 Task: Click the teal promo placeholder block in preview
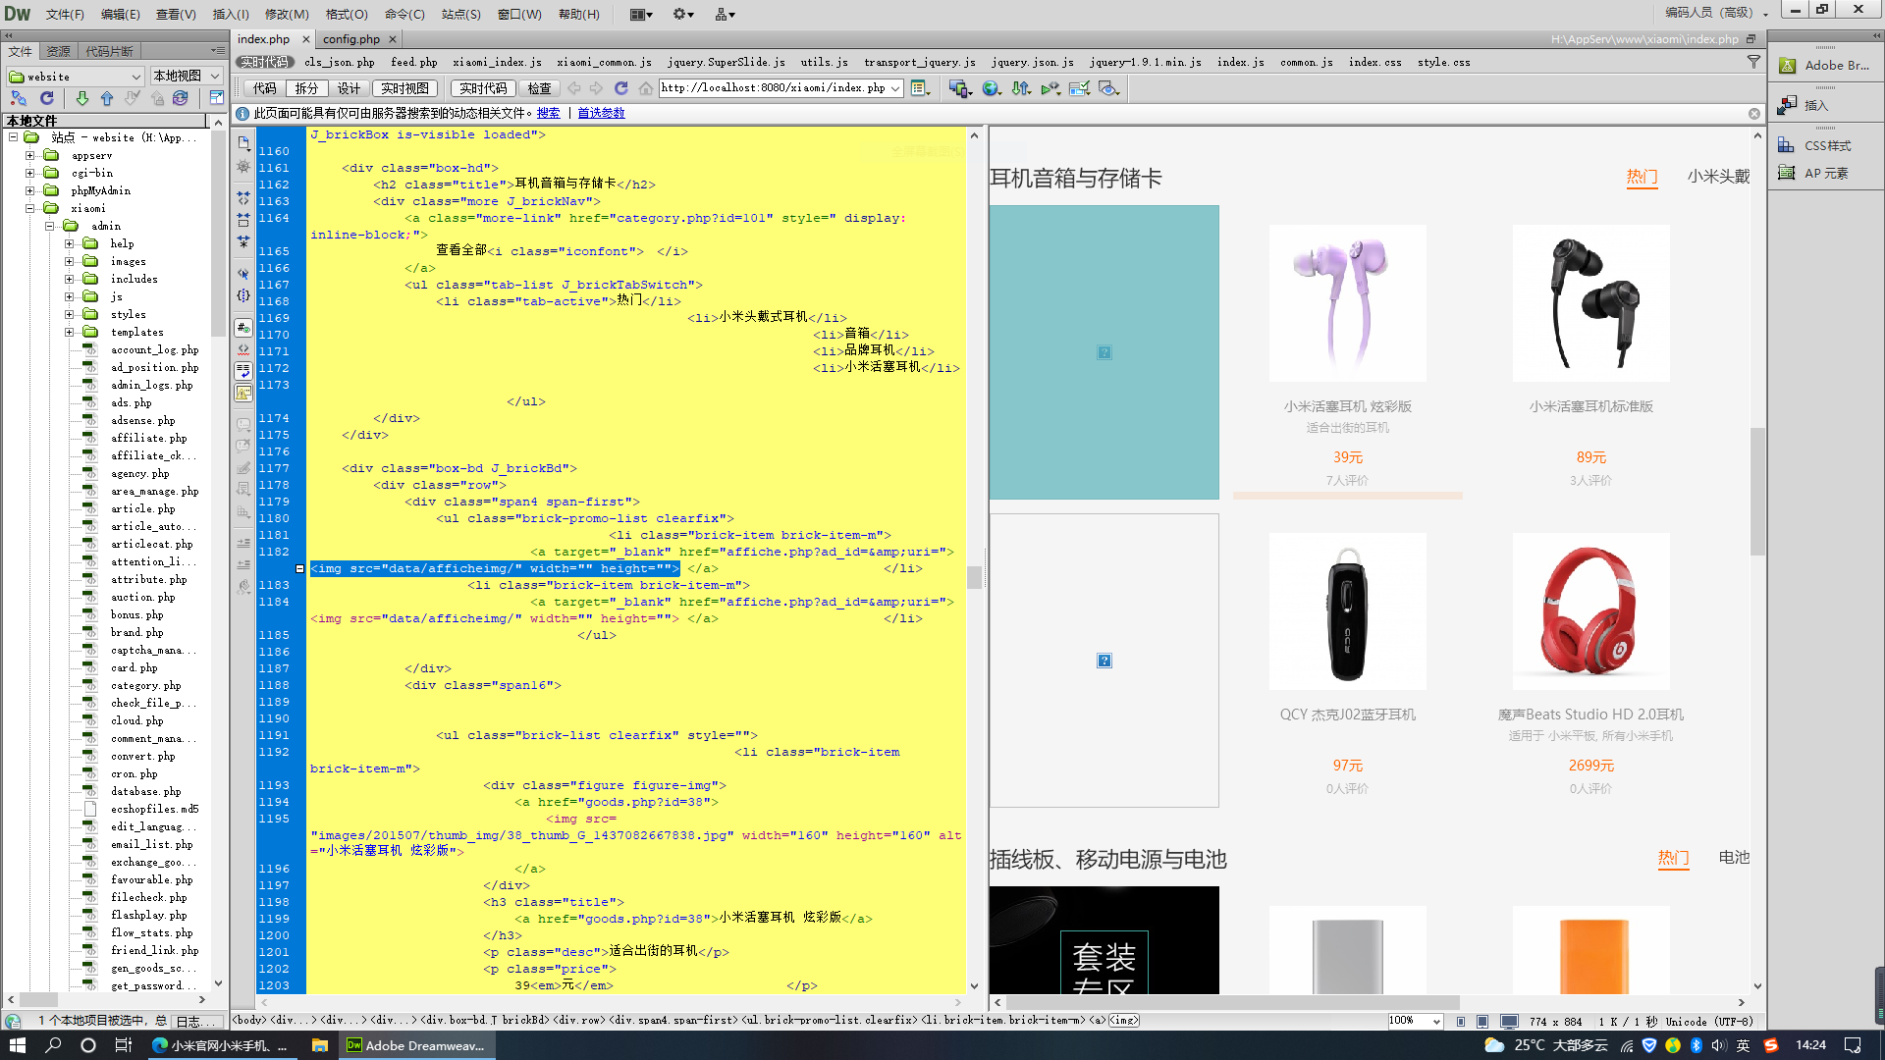1104,352
